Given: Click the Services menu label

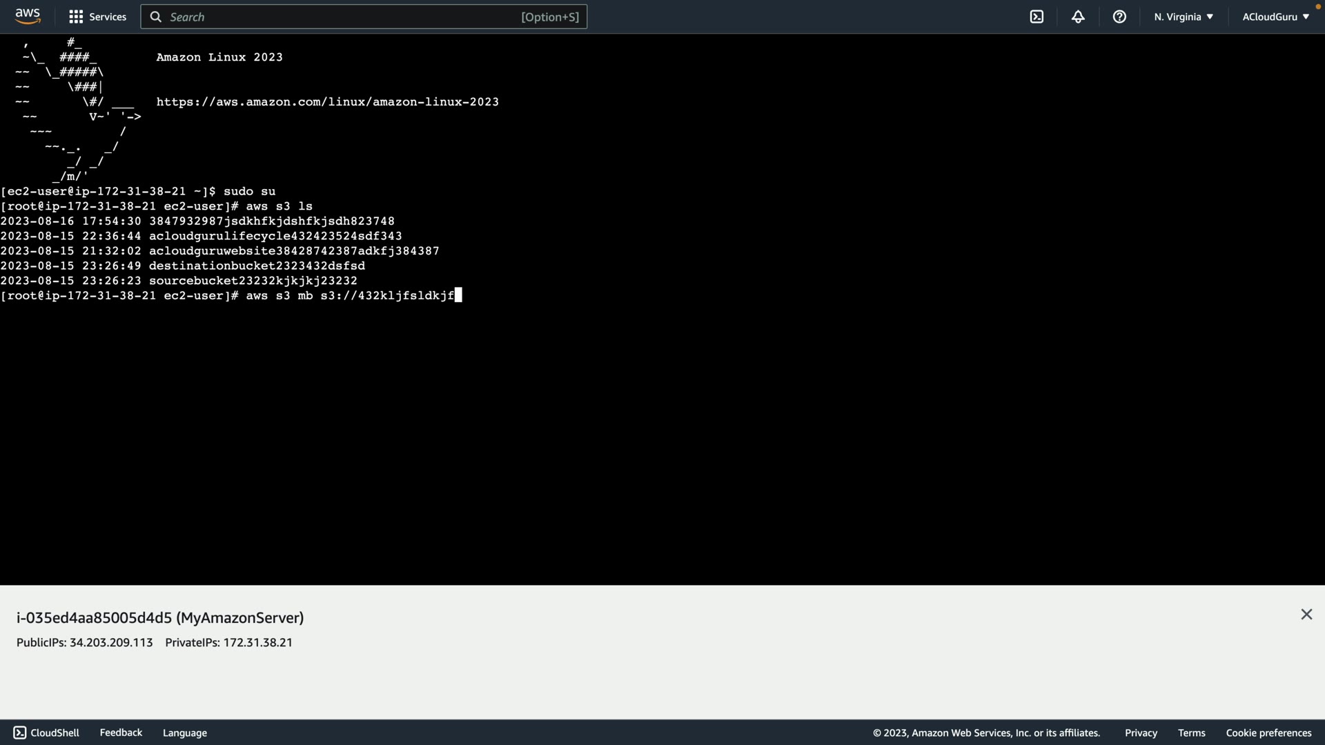Looking at the screenshot, I should tap(108, 17).
